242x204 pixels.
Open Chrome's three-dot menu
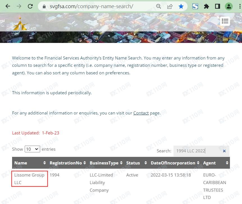point(240,6)
